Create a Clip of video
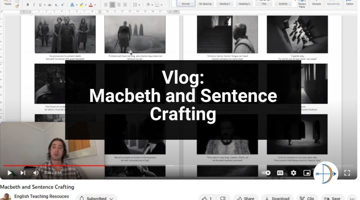Screen dimensions: 360x200 tap(307, 198)
